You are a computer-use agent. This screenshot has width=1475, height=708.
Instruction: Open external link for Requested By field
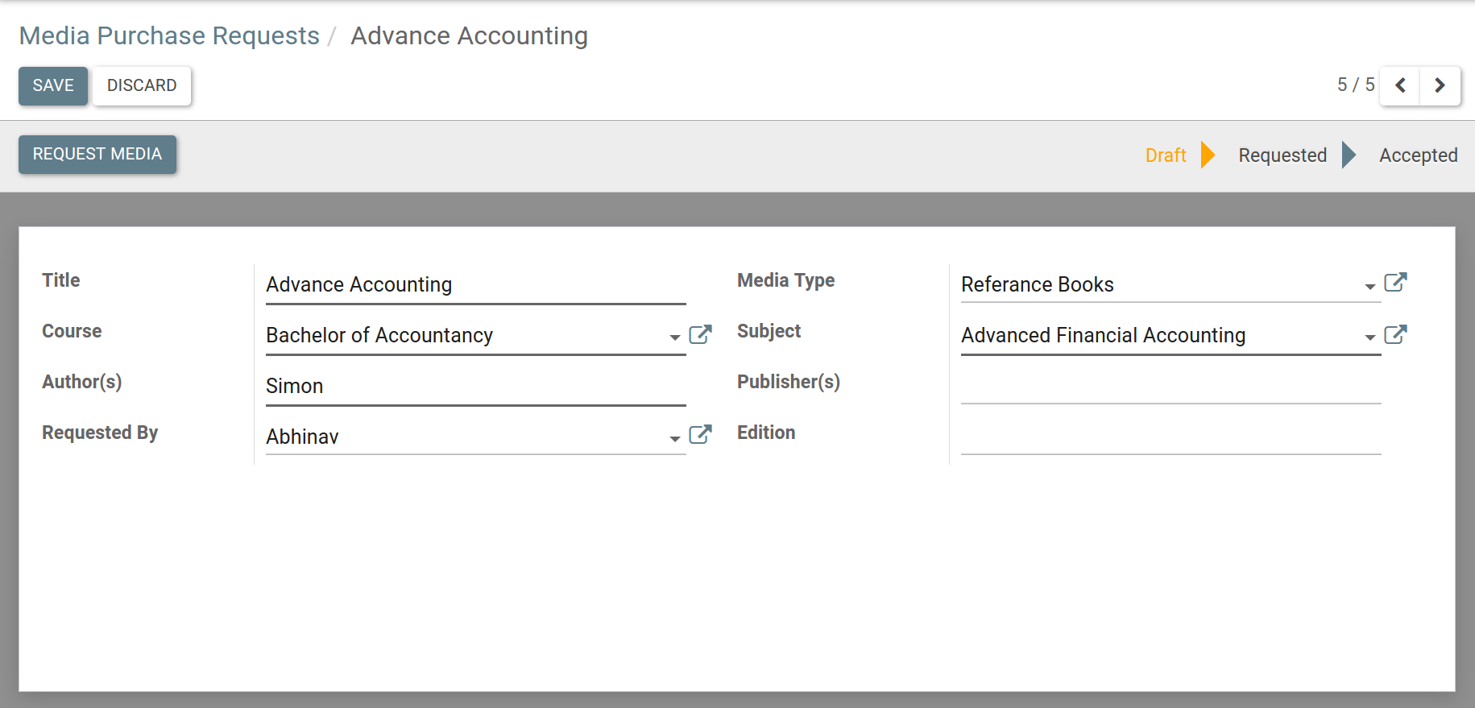[x=700, y=435]
